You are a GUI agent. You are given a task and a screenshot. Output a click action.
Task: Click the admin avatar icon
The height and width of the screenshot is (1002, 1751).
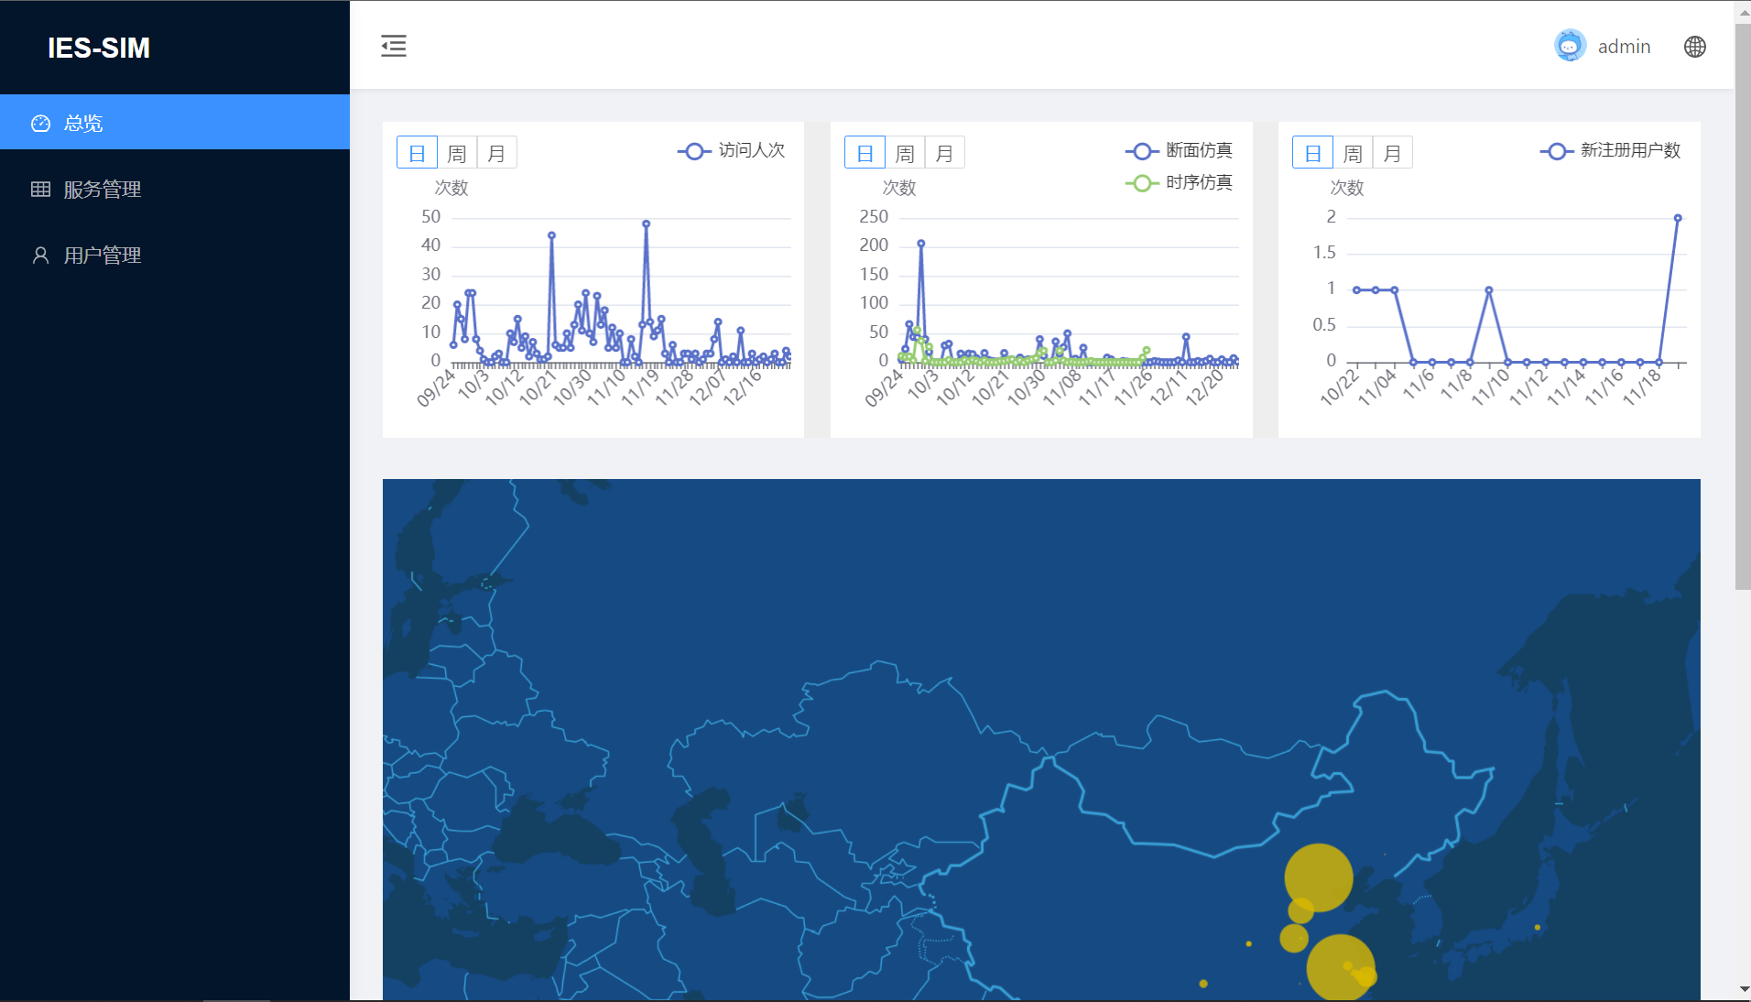pos(1570,46)
